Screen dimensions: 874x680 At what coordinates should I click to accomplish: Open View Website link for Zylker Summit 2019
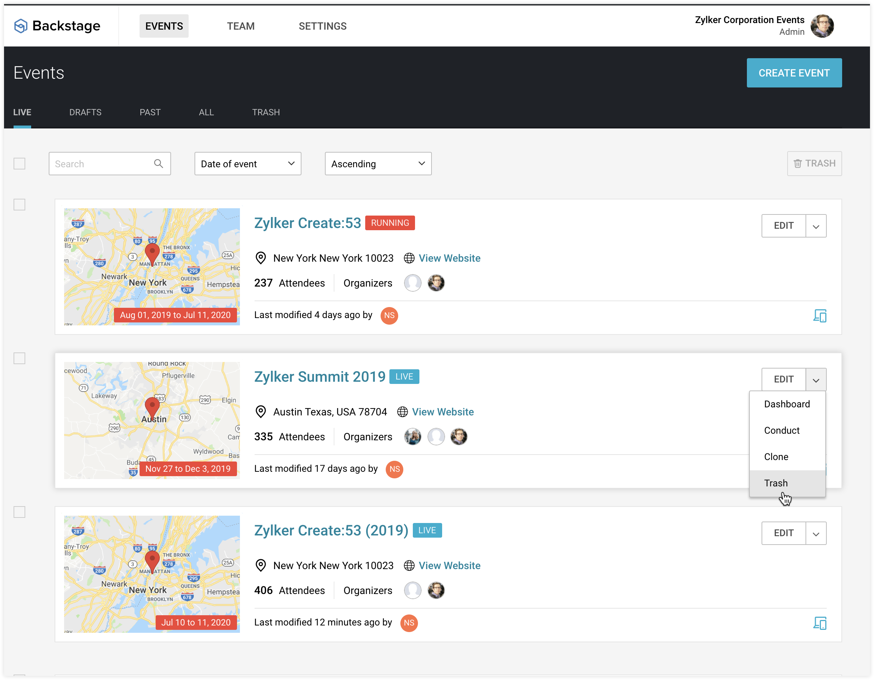tap(442, 412)
